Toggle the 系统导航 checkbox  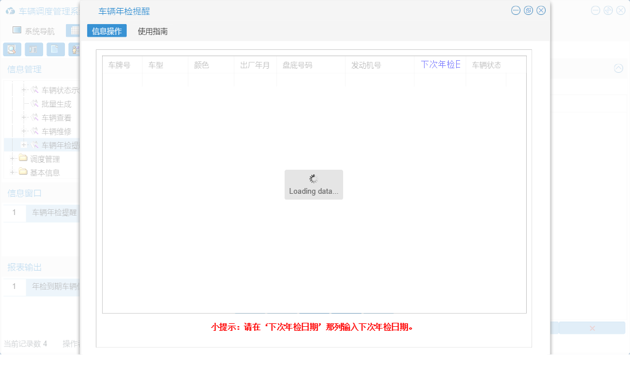(x=17, y=30)
